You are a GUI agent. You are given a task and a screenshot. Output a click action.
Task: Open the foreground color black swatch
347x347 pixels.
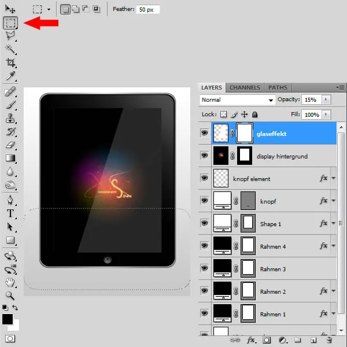(8, 319)
